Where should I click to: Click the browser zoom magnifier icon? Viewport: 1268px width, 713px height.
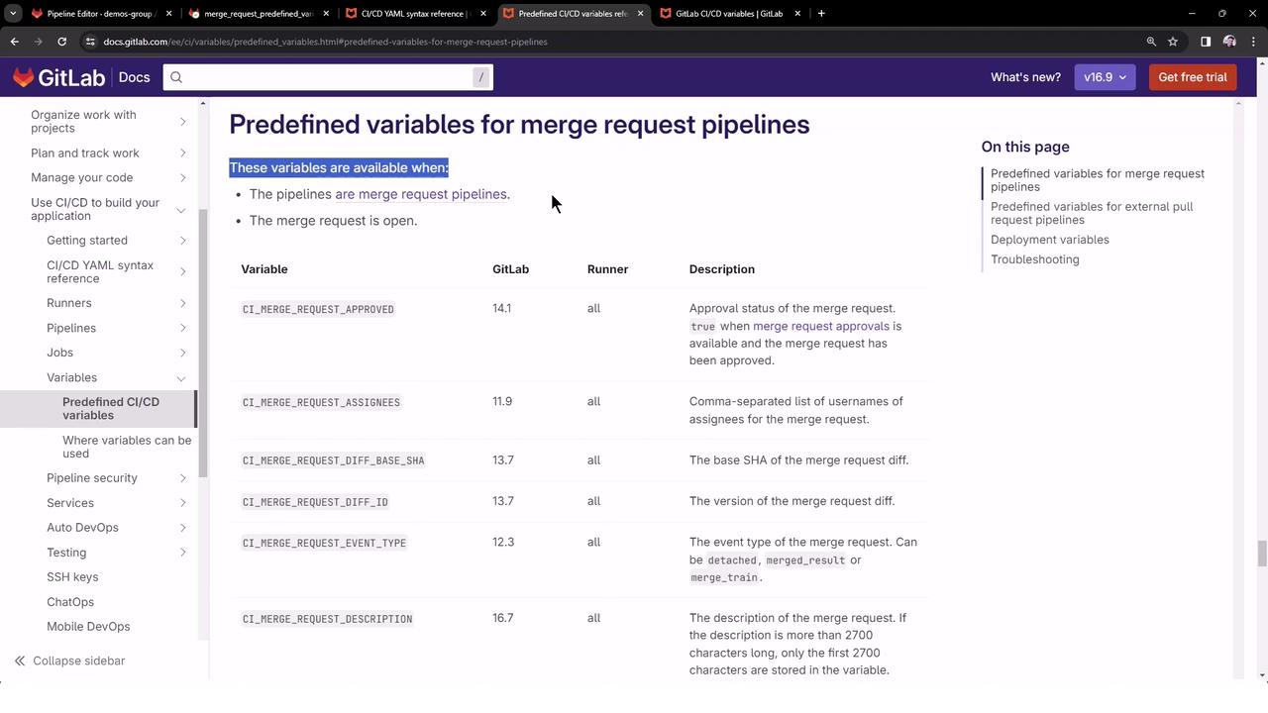coord(1151,42)
